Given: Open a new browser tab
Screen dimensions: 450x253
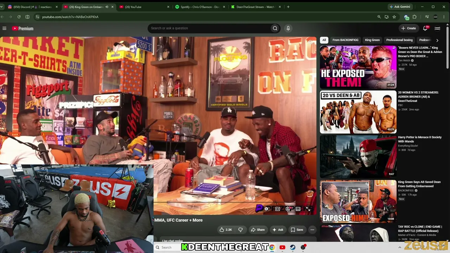Looking at the screenshot, I should 288,7.
